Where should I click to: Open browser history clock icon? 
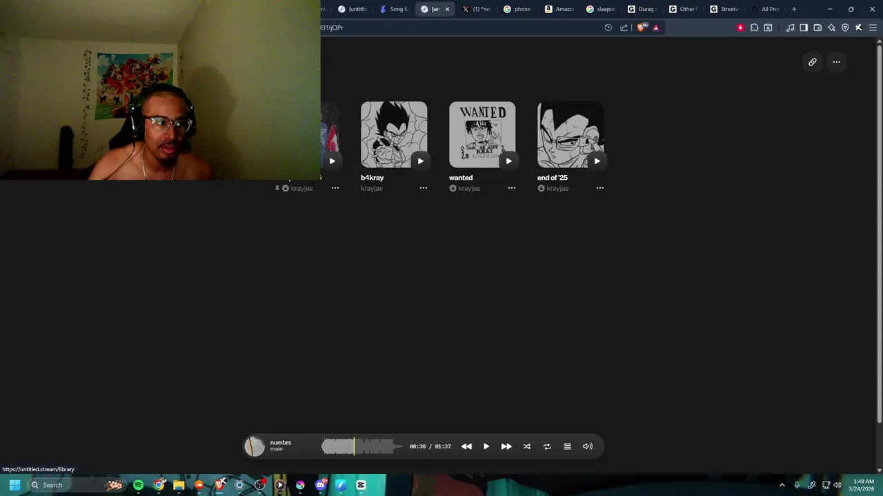pyautogui.click(x=608, y=28)
